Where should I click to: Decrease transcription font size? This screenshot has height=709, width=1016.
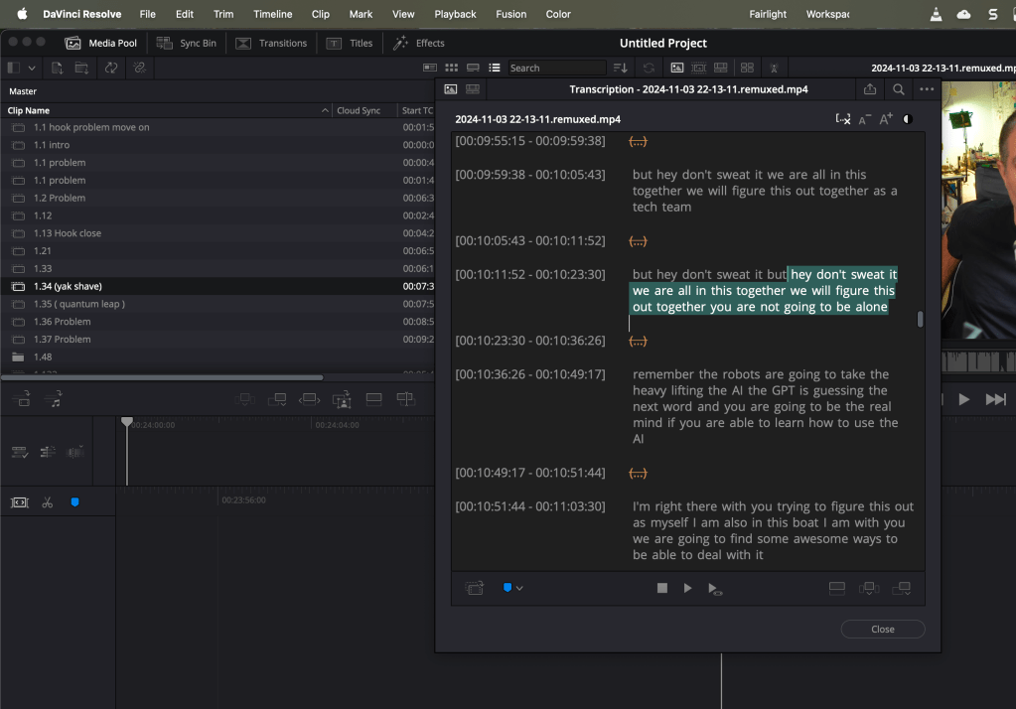(x=864, y=119)
